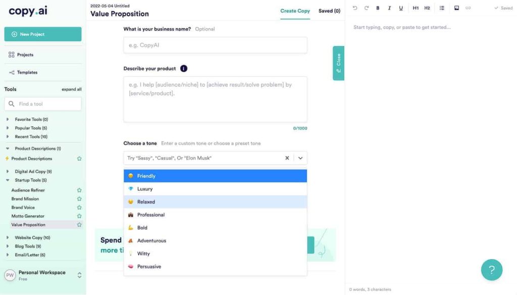
Task: Insert a bulleted list in editor
Action: coord(442,8)
